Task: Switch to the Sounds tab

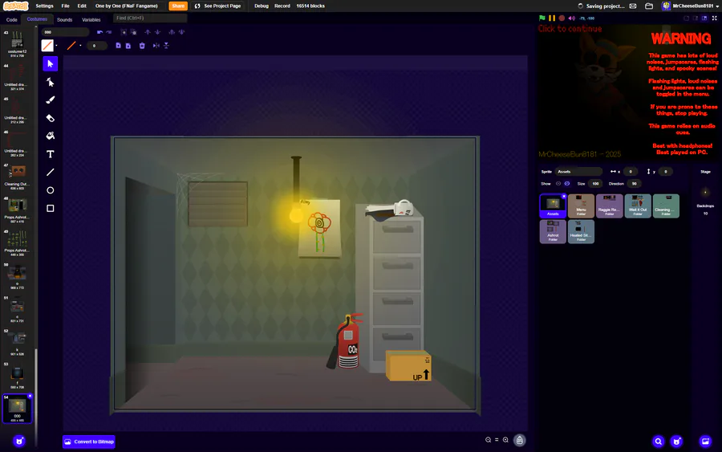Action: 64,20
